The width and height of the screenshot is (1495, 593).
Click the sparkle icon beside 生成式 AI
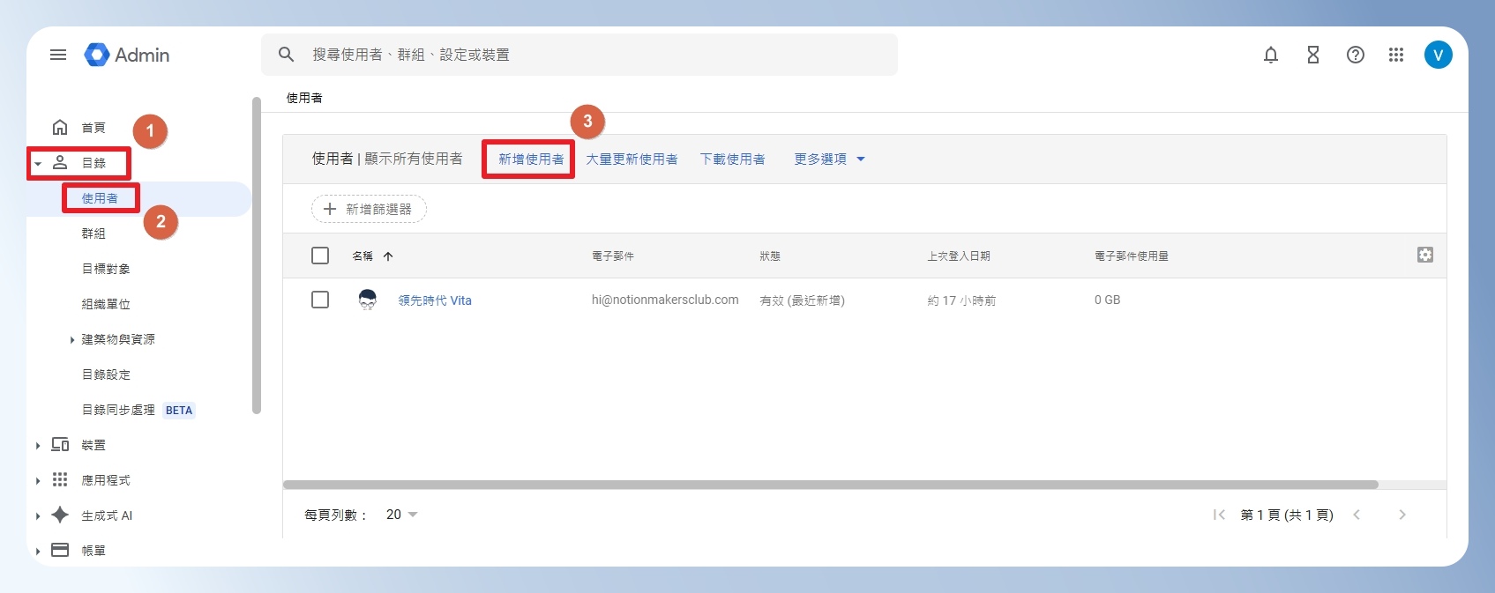coord(60,515)
